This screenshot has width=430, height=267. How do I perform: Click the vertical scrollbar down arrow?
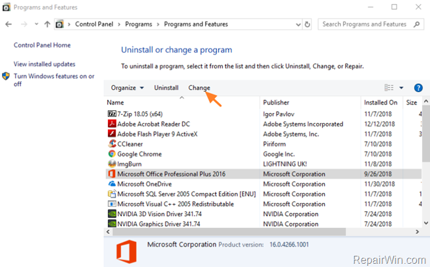[x=426, y=223]
